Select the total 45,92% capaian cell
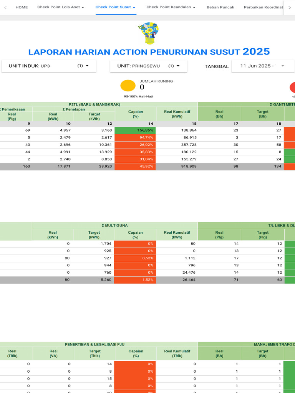The height and width of the screenshot is (393, 295). tap(135, 167)
